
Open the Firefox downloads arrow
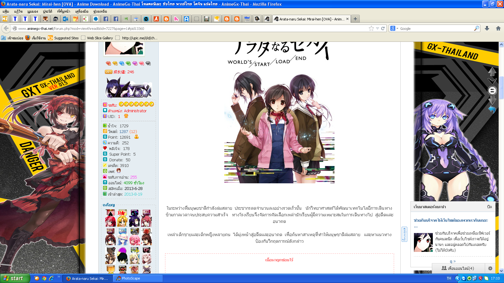point(487,28)
